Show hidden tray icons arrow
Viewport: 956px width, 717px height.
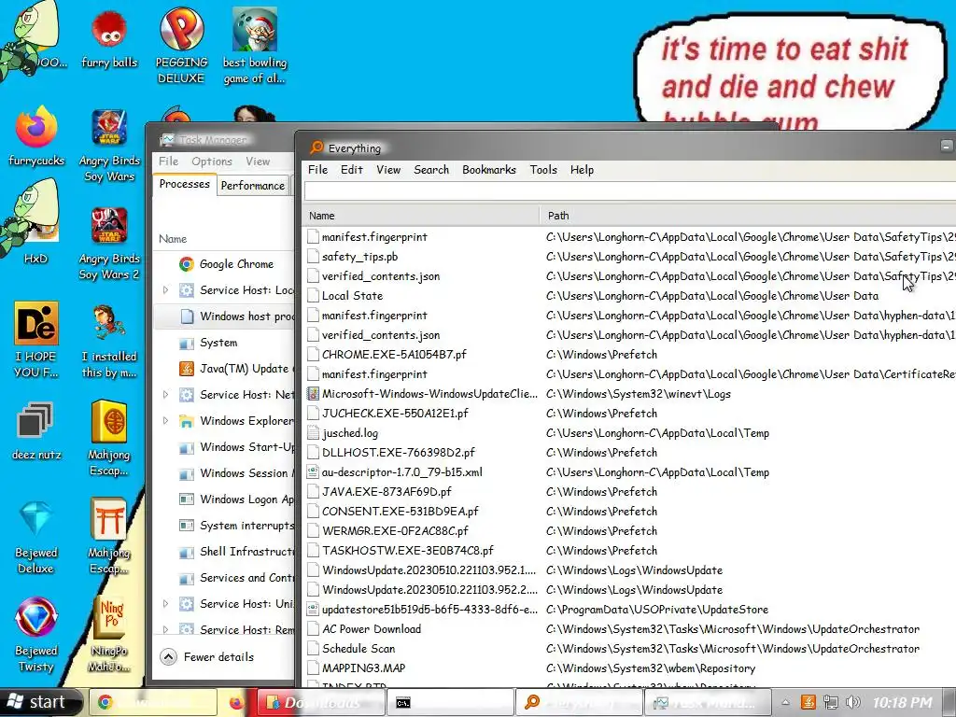786,702
